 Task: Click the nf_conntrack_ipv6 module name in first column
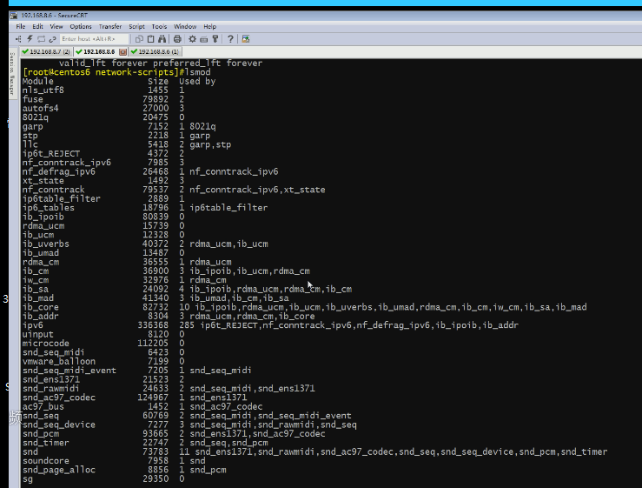pos(66,163)
